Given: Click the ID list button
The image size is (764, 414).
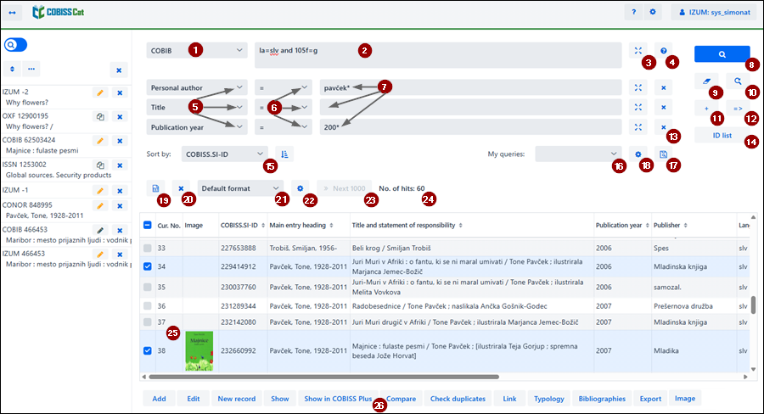Looking at the screenshot, I should 722,136.
